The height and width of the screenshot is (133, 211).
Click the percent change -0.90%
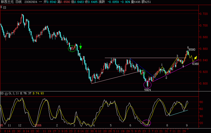[x=125, y=2]
